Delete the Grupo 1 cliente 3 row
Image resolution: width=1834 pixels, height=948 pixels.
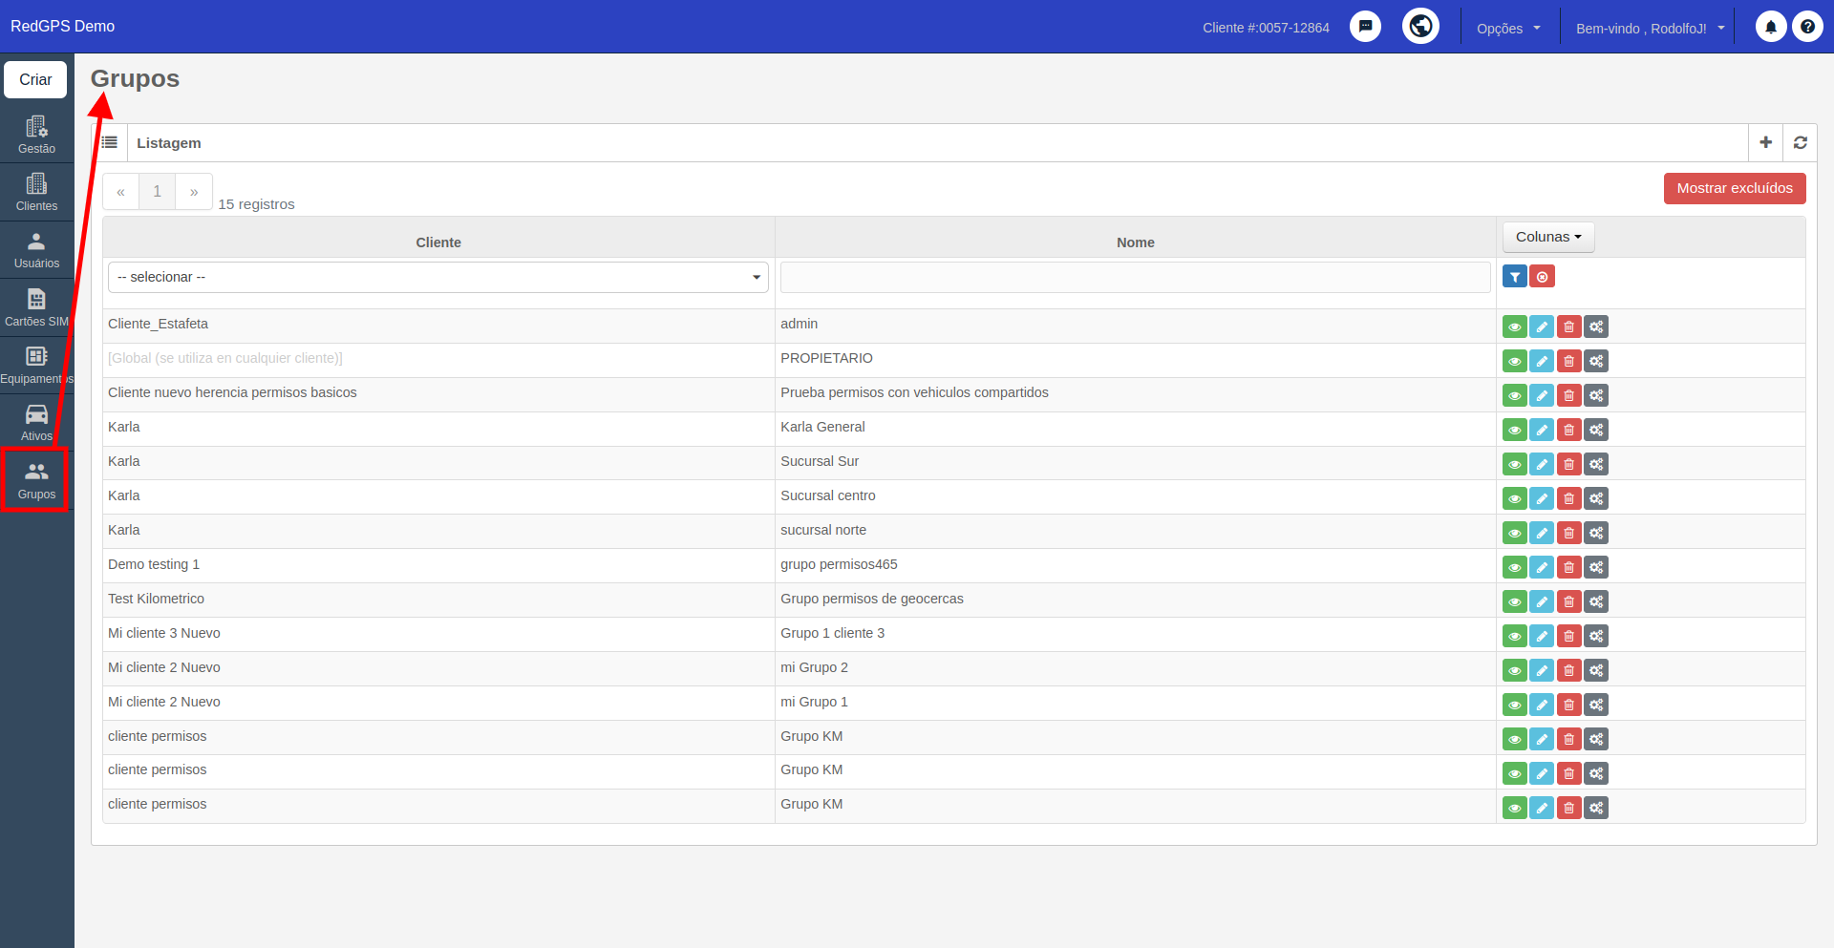1568,636
